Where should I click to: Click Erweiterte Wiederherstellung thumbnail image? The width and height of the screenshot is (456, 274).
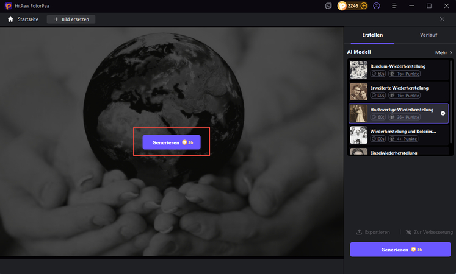click(x=358, y=91)
